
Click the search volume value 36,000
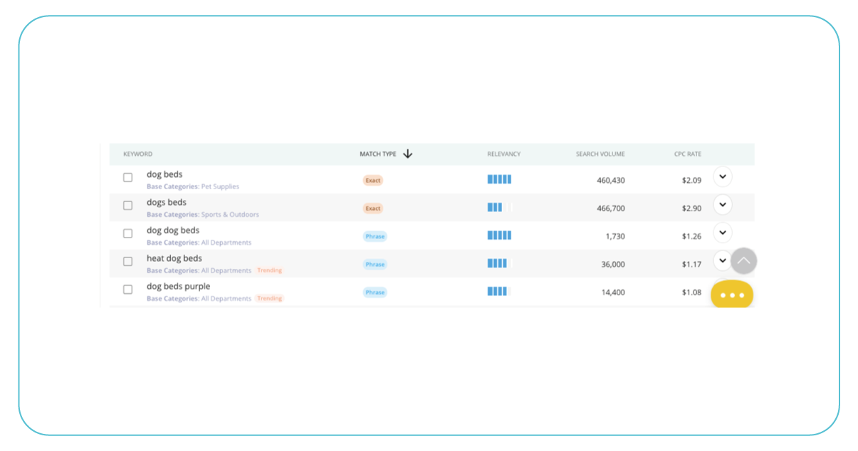(x=613, y=265)
